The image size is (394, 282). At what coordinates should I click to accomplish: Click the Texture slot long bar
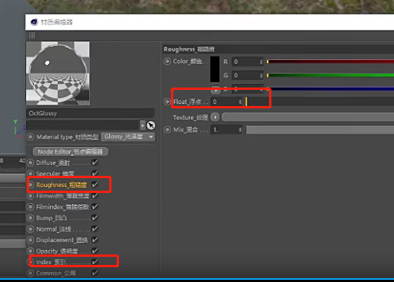coord(308,117)
